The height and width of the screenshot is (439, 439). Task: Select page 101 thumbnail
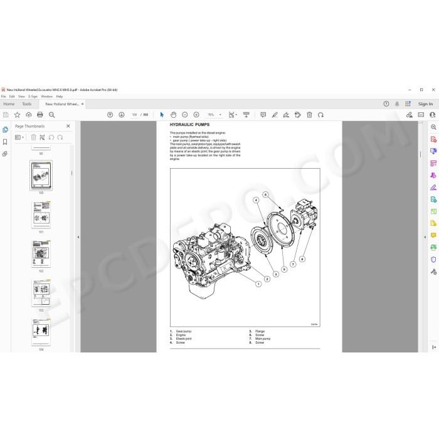tap(41, 214)
